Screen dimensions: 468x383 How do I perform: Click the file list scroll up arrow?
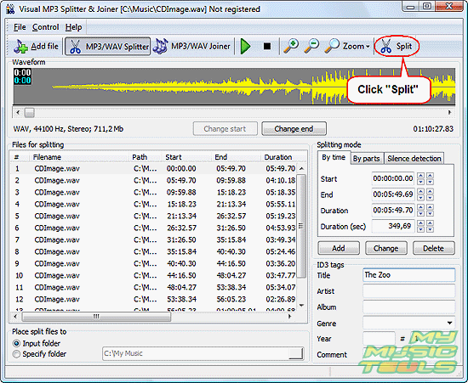[302, 168]
